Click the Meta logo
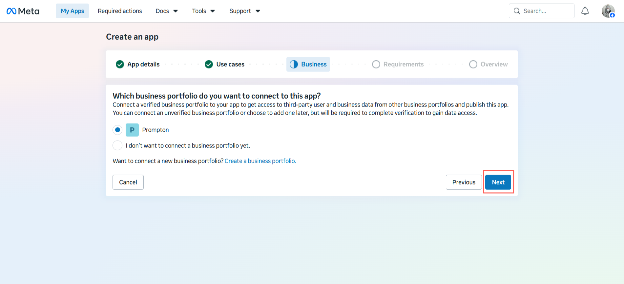This screenshot has width=624, height=284. (x=23, y=11)
